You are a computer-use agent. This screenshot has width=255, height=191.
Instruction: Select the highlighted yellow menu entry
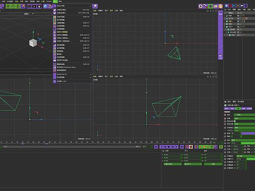coord(72,32)
